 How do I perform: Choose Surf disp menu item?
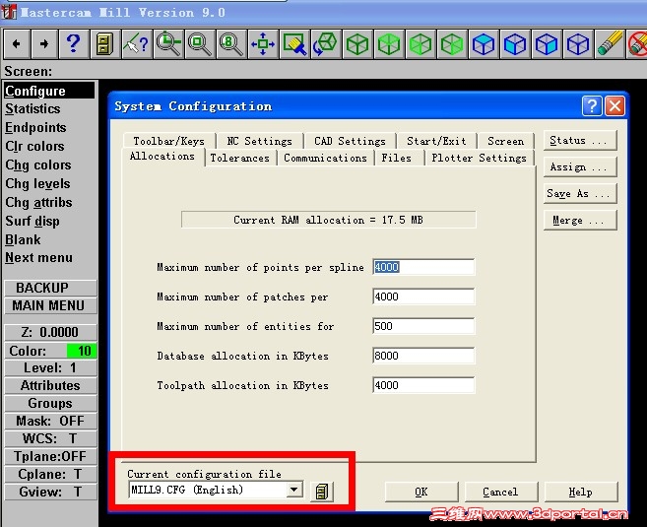click(x=32, y=222)
